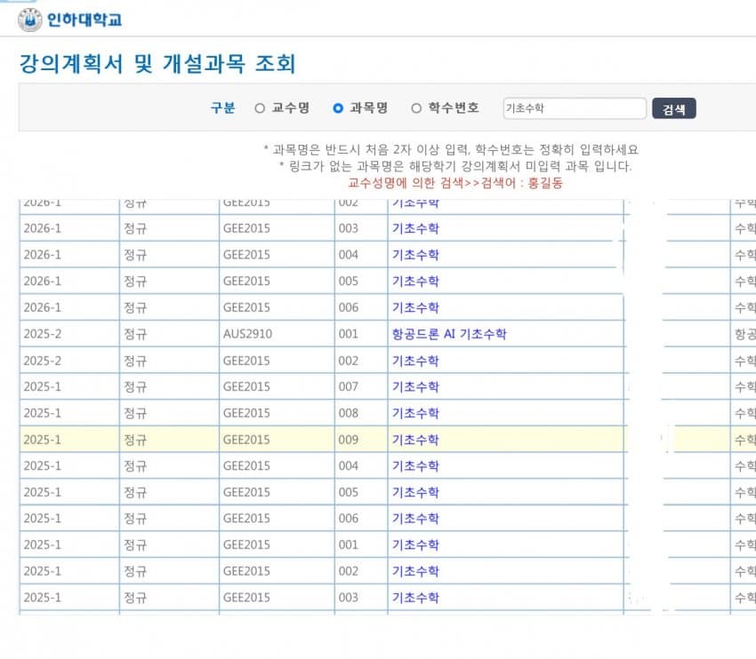Click the 인하대학교 title text in header
The height and width of the screenshot is (659, 756).
[x=84, y=19]
